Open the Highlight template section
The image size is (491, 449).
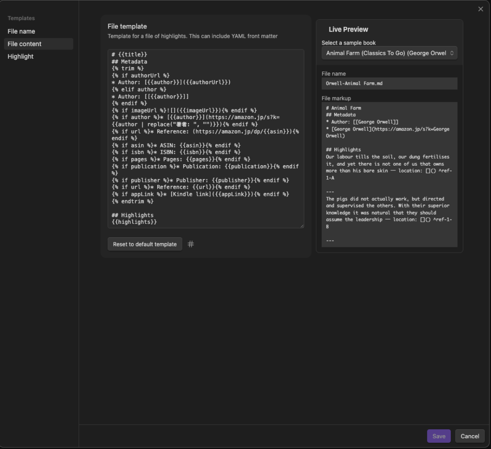21,56
